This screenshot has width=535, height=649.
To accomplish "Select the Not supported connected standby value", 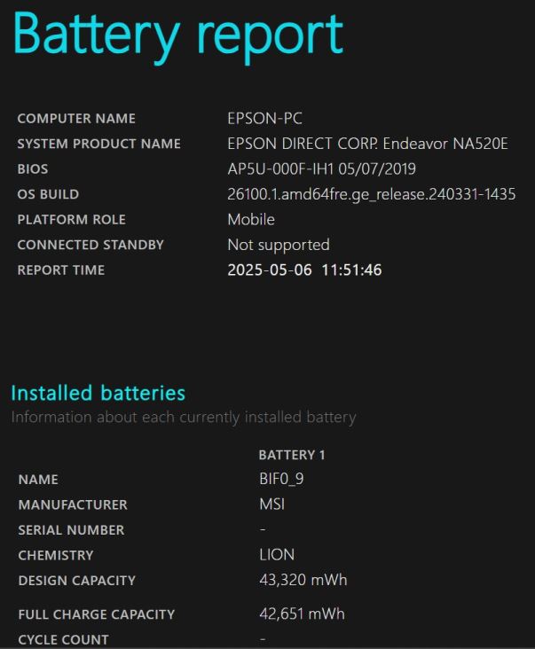I will pos(279,245).
